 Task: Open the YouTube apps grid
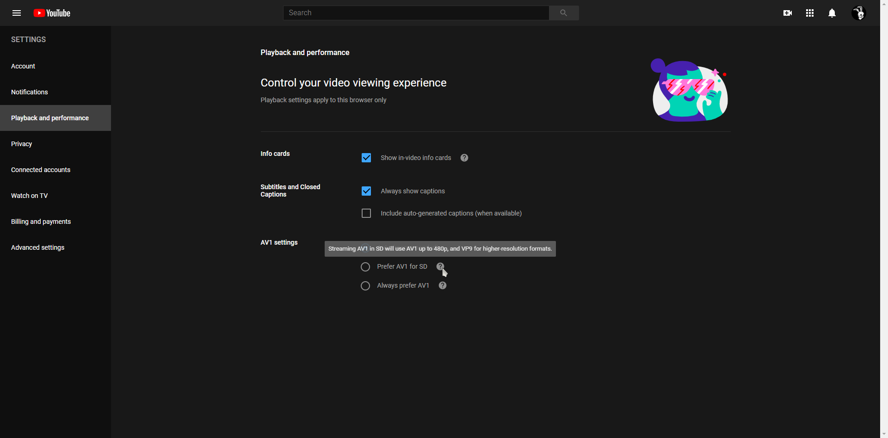click(809, 13)
